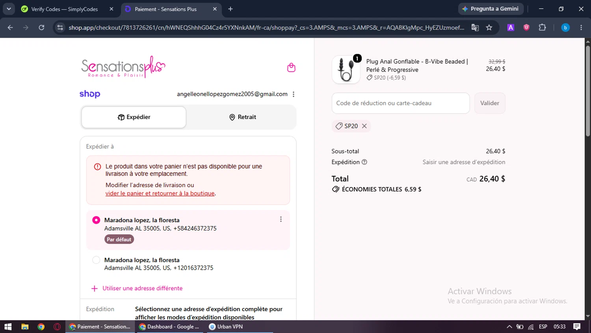
Task: Switch to the Paiement - Sensation taskbar window
Action: tap(100, 327)
